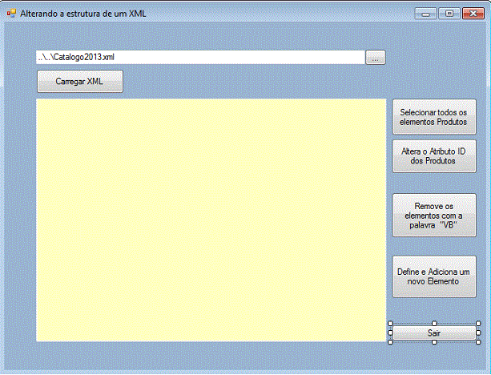
Task: Click "Remove os elementos com a palavra VB"
Action: [x=434, y=216]
